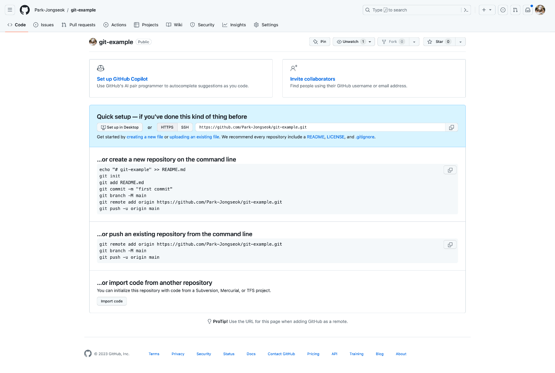555x373 pixels.
Task: Click Park-Jongseok in the breadcrumb
Action: pos(50,10)
